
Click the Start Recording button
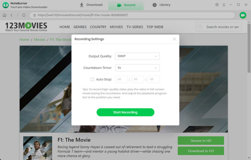[x=126, y=112]
